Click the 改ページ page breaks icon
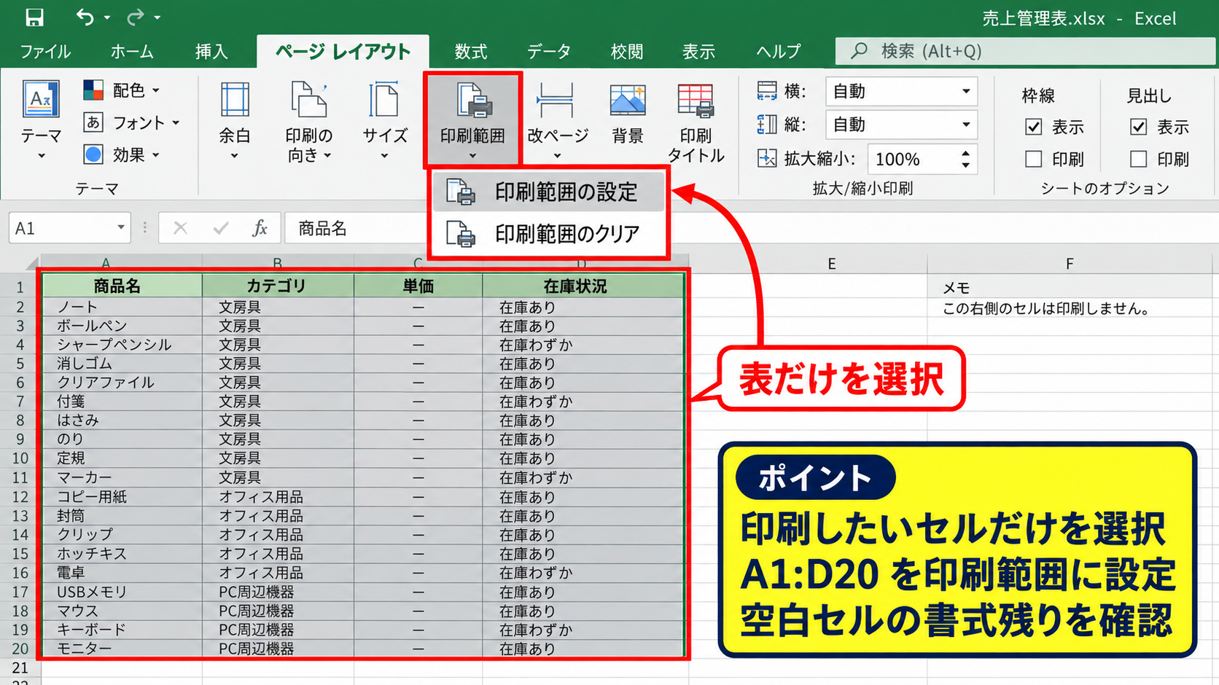Image resolution: width=1219 pixels, height=685 pixels. (556, 101)
